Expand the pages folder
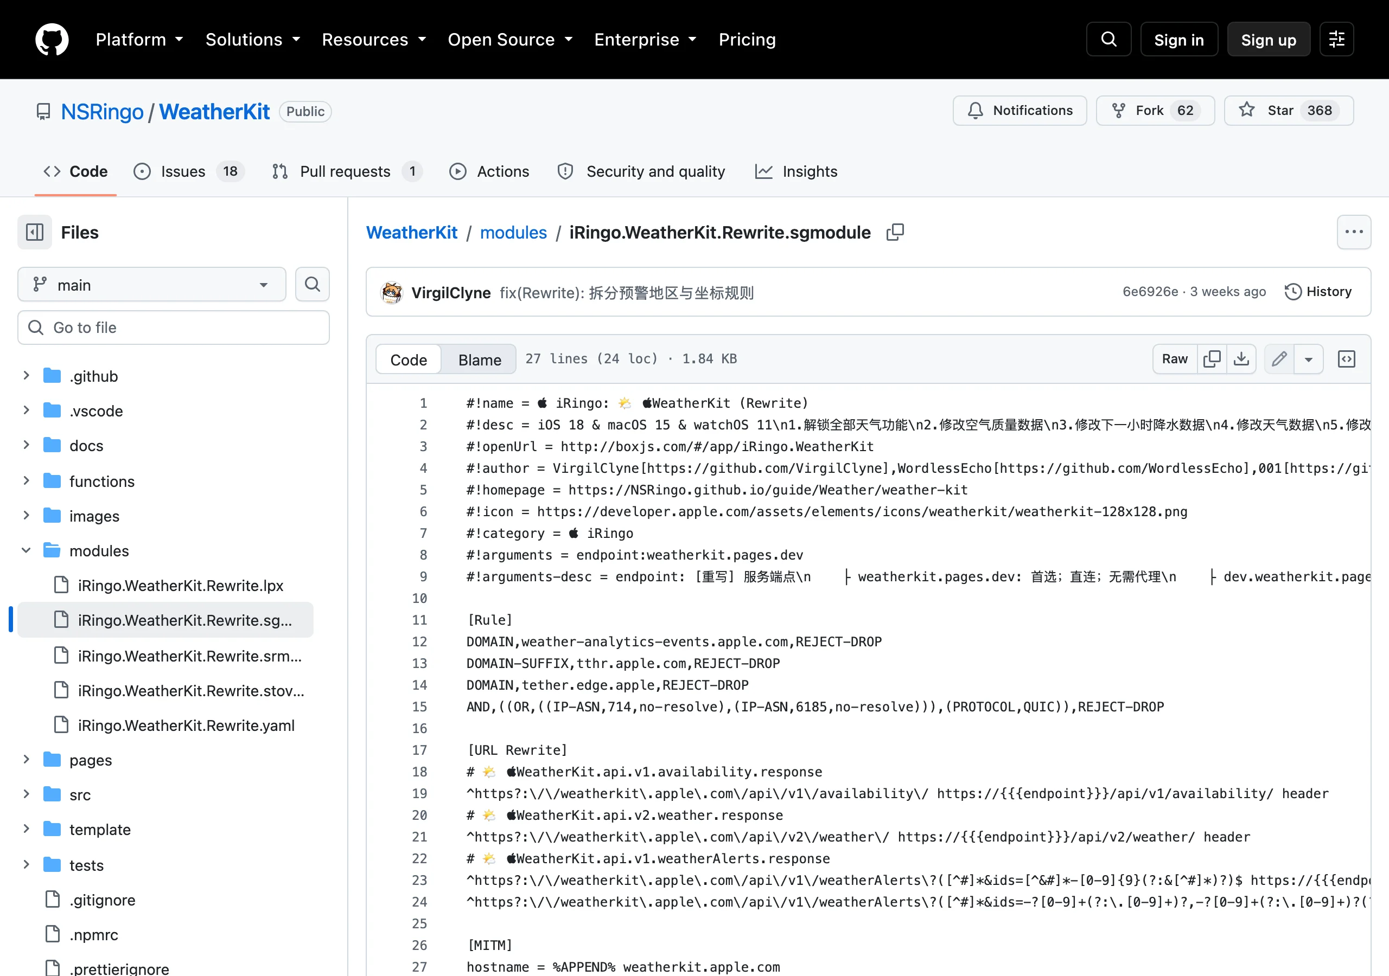1389x976 pixels. (26, 760)
